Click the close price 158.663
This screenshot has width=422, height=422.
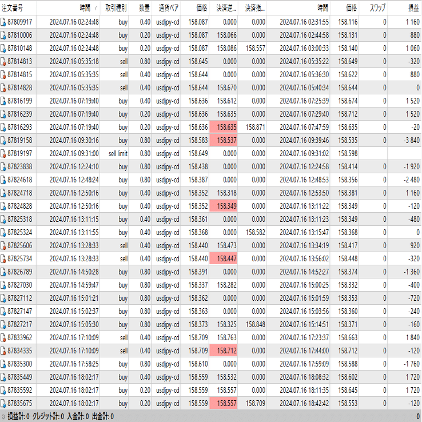tap(348, 338)
